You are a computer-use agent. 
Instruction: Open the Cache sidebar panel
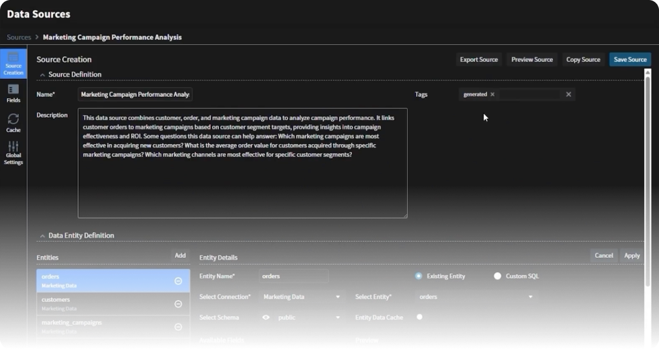(x=13, y=122)
